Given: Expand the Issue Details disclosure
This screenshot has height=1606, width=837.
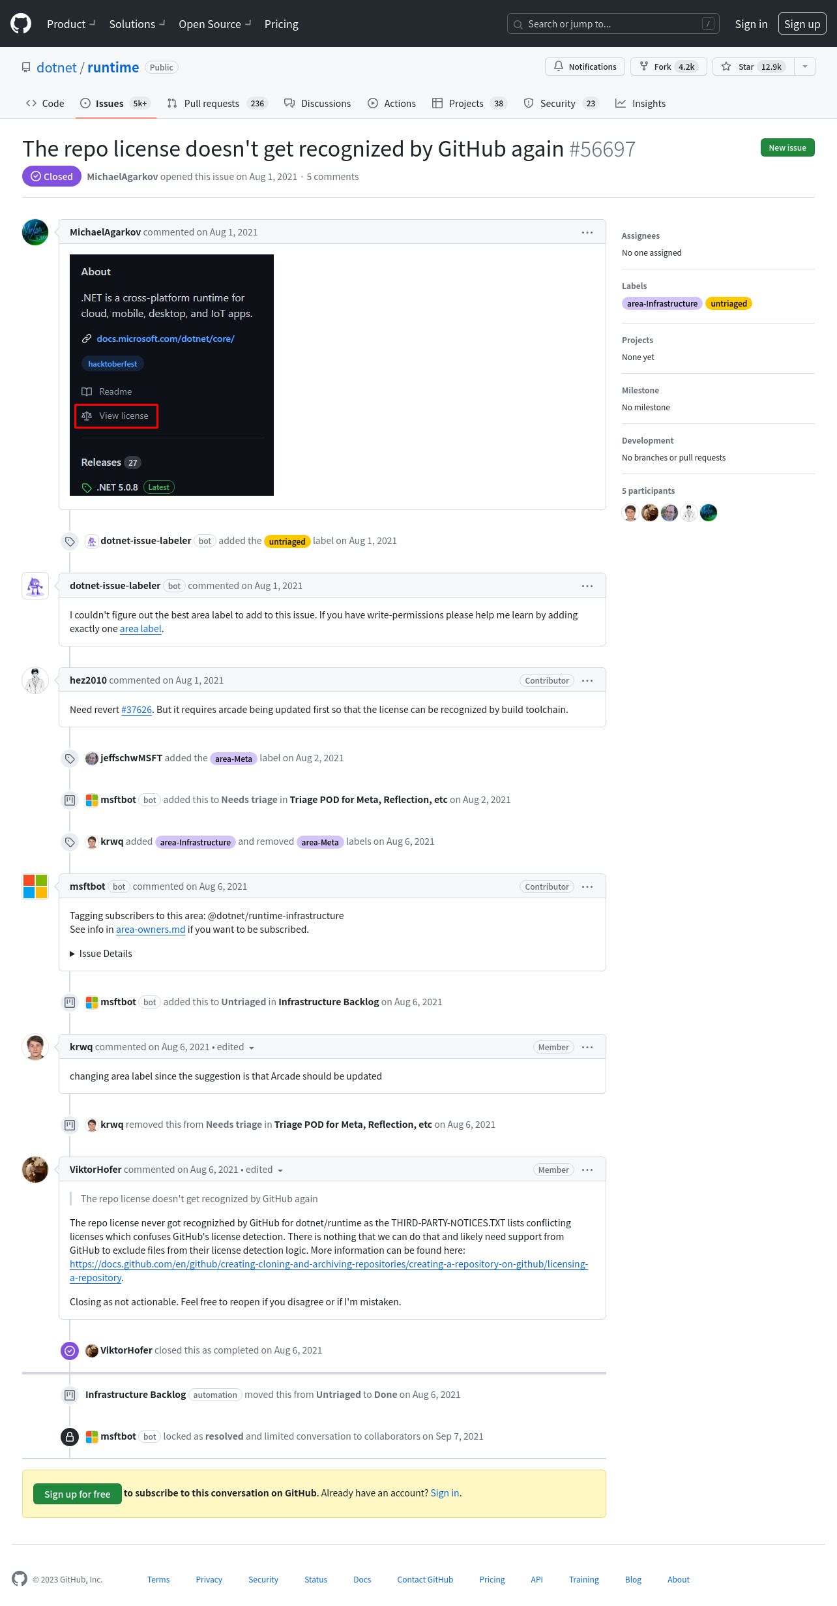Looking at the screenshot, I should click(101, 954).
